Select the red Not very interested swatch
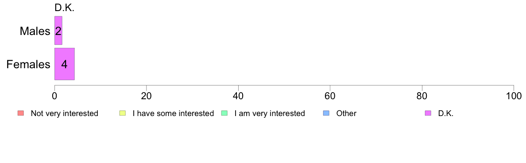The height and width of the screenshot is (163, 526). 20,113
